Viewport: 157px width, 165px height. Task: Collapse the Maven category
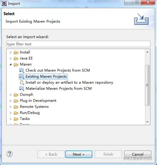pyautogui.click(x=11, y=64)
